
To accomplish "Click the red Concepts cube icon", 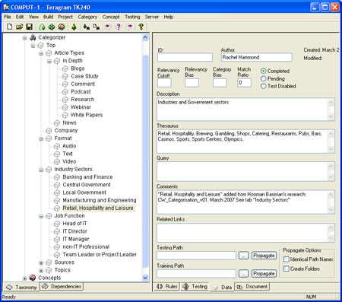I will point(33,278).
